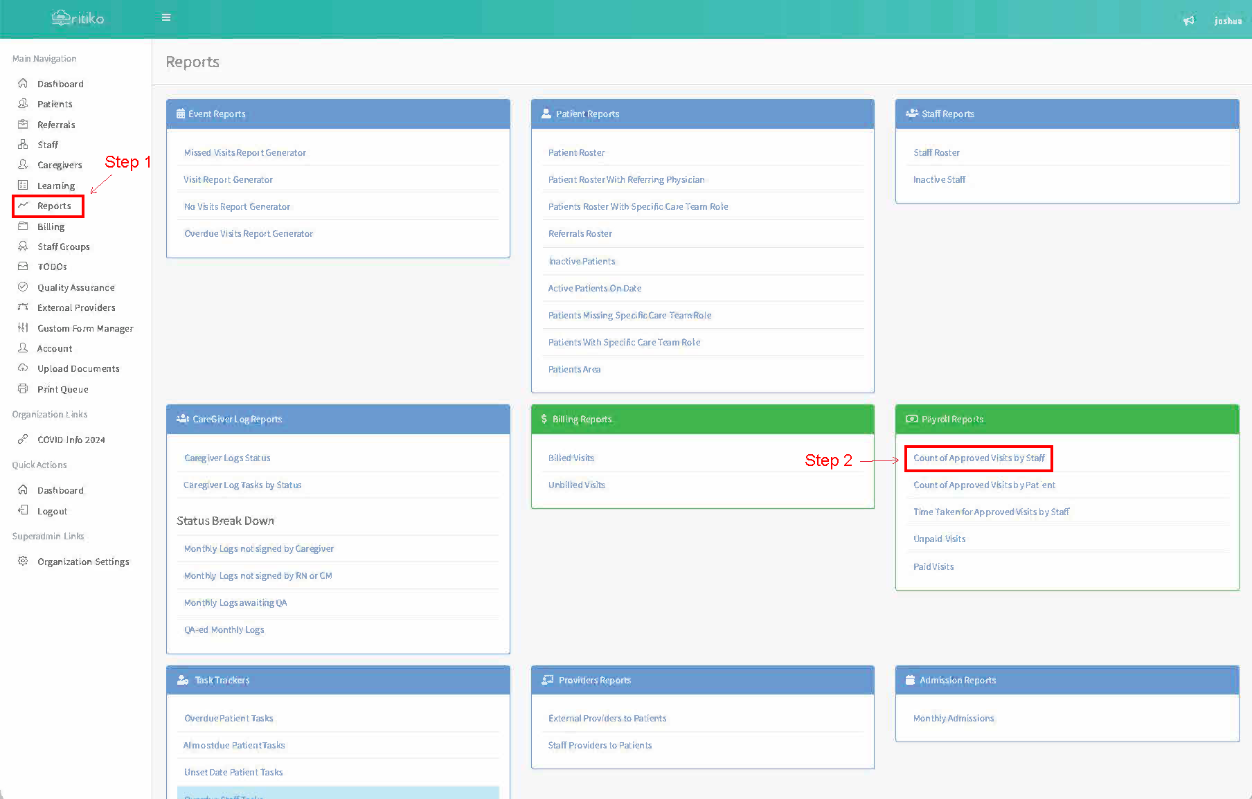Image resolution: width=1252 pixels, height=799 pixels.
Task: Open the joshua user menu
Action: (1228, 21)
